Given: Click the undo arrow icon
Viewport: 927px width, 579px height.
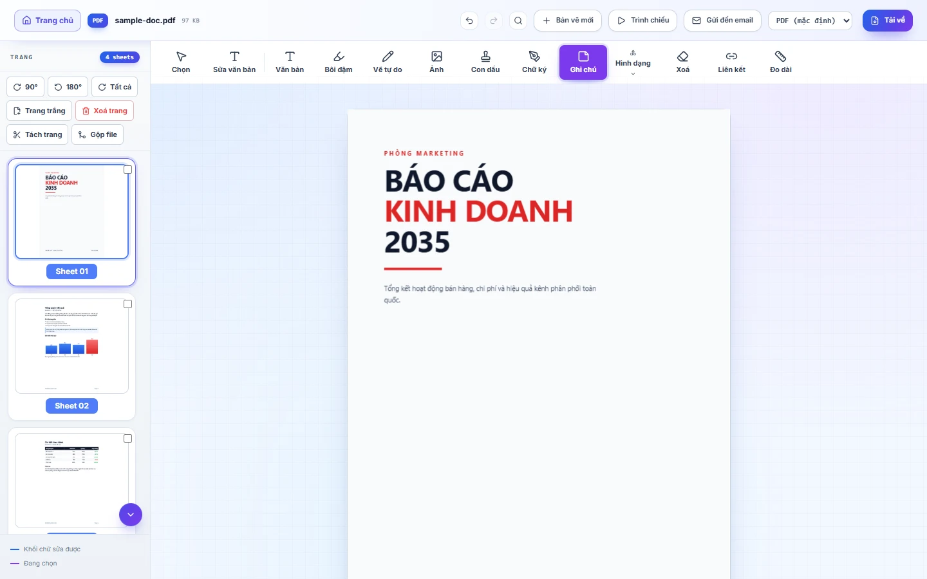Looking at the screenshot, I should [x=469, y=21].
